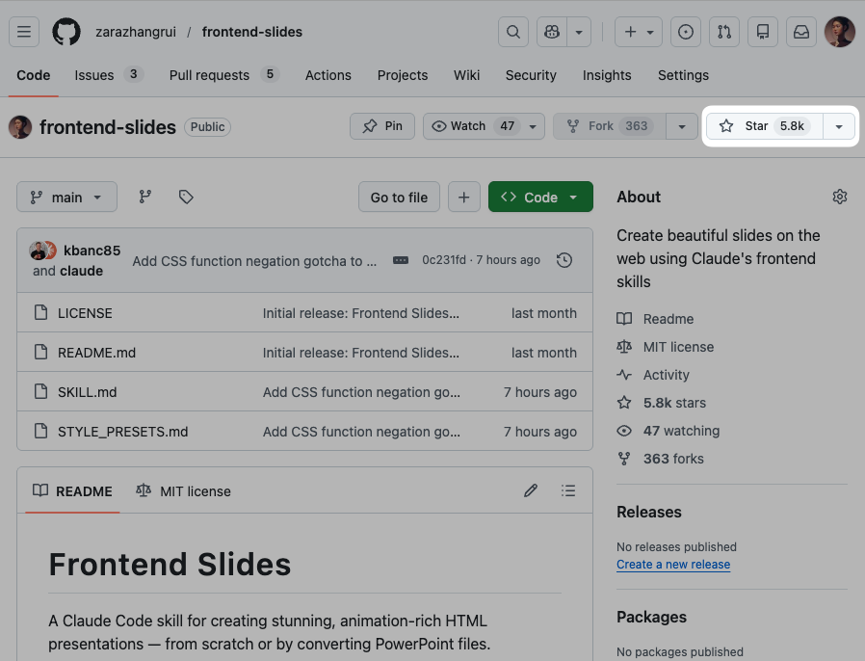This screenshot has height=661, width=865.
Task: Switch to the Pull requests tab
Action: [223, 75]
